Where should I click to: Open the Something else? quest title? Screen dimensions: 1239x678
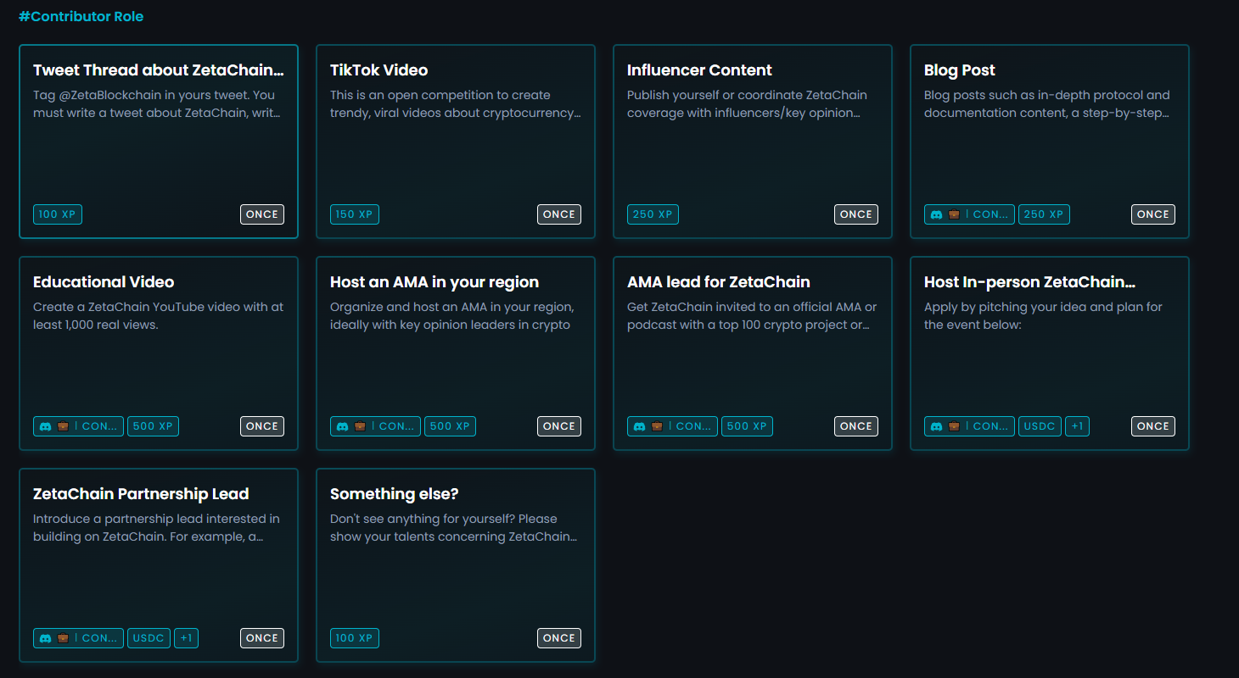[395, 494]
